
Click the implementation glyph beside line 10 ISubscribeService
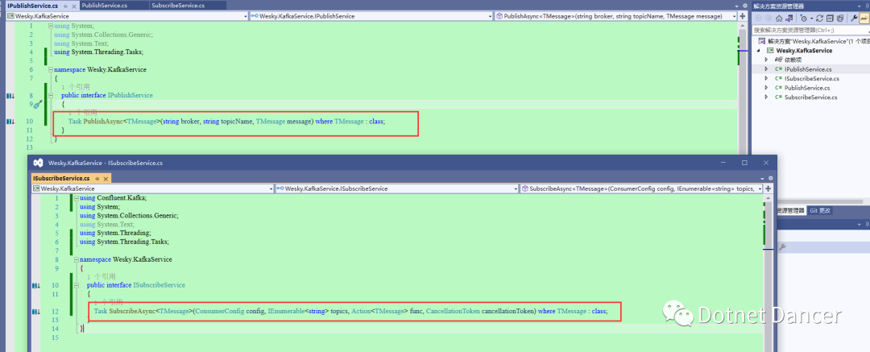pyautogui.click(x=36, y=285)
